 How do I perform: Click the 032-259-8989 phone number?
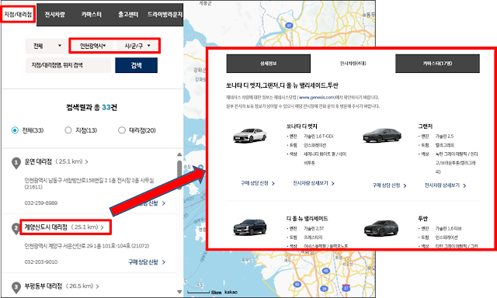click(41, 203)
